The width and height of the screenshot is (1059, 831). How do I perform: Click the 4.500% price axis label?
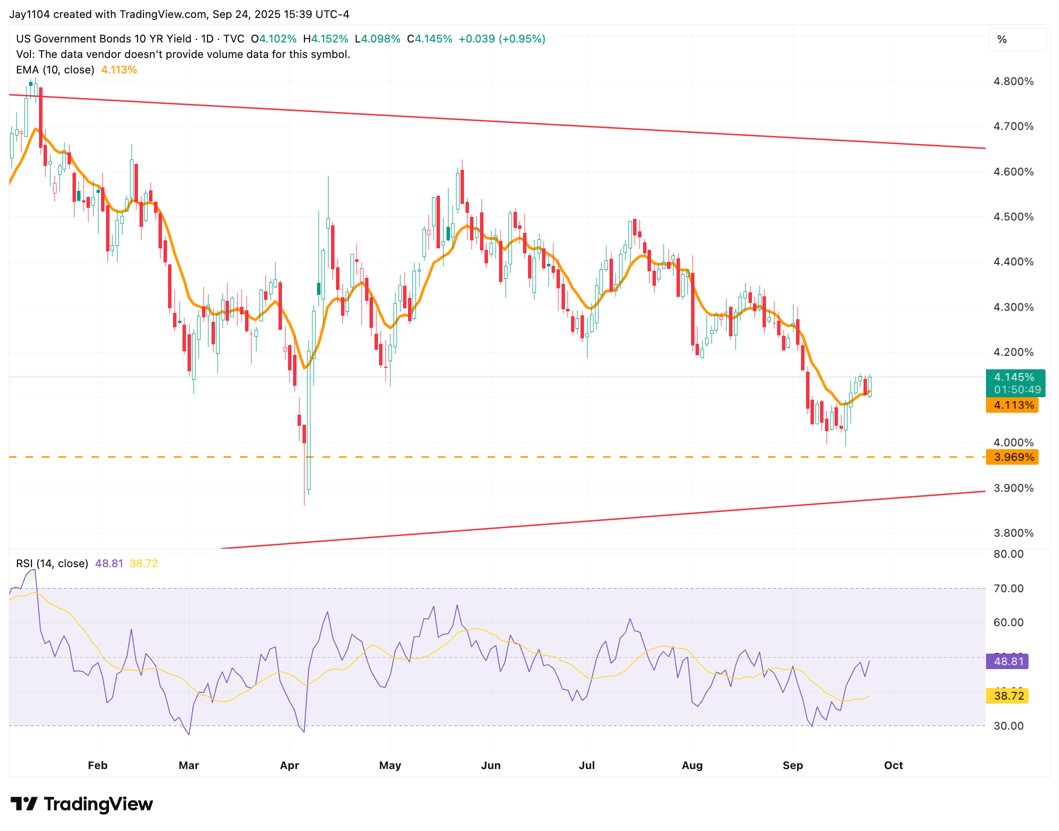(x=1013, y=217)
